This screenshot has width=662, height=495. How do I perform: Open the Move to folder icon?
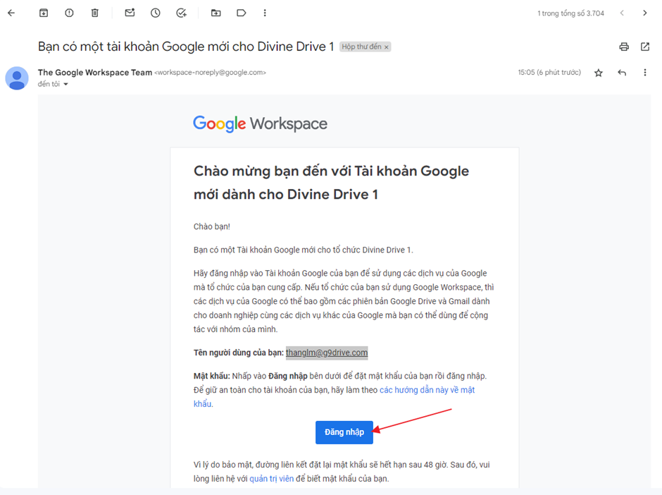pyautogui.click(x=216, y=13)
